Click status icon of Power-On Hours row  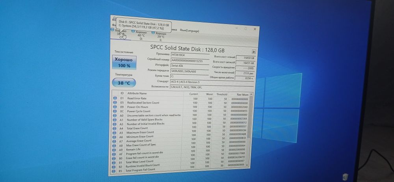115,107
